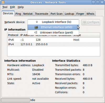This screenshot has height=103, width=105.
Task: Click the Multicast Disabled value
Action: [x=38, y=70]
